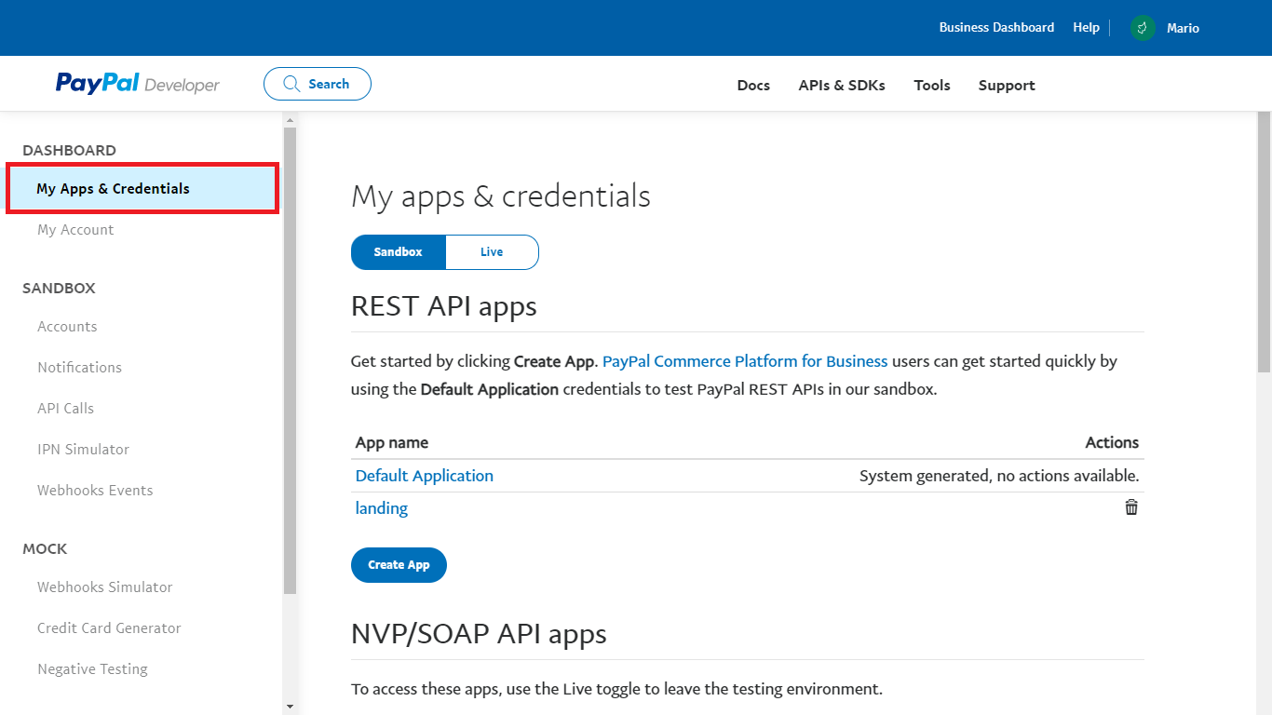The height and width of the screenshot is (715, 1272).
Task: Open the landing app link
Action: [x=382, y=508]
